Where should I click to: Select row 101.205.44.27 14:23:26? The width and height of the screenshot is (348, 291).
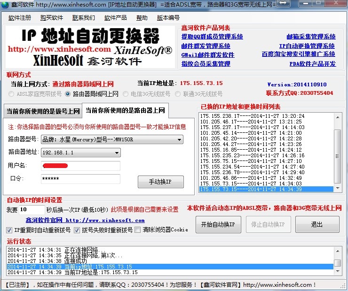267,144
